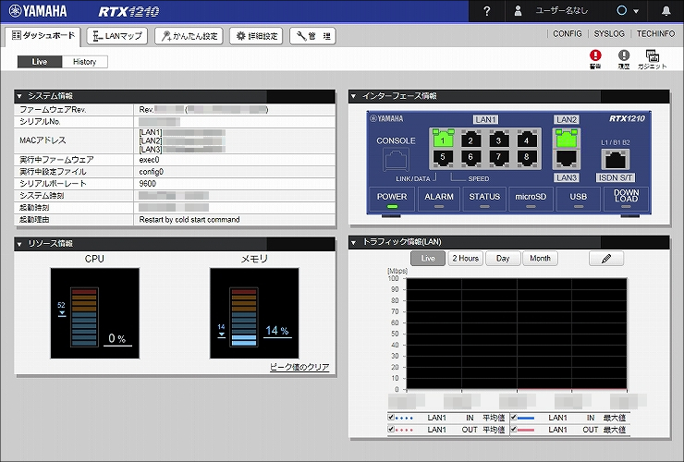This screenshot has height=462, width=684.
Task: Toggle LAN1 OUT maximum checkbox
Action: 514,430
